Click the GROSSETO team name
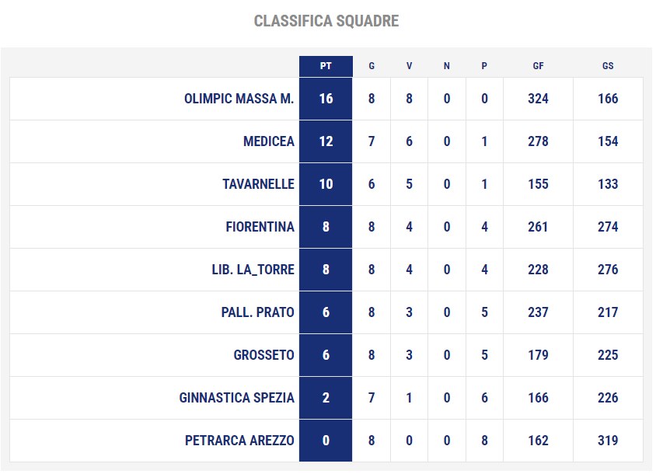 click(263, 355)
